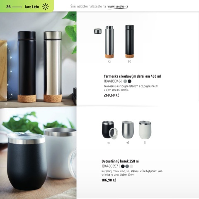Select the white mug thumbnail labeled 0
The height and width of the screenshot is (199, 199).
[145, 130]
